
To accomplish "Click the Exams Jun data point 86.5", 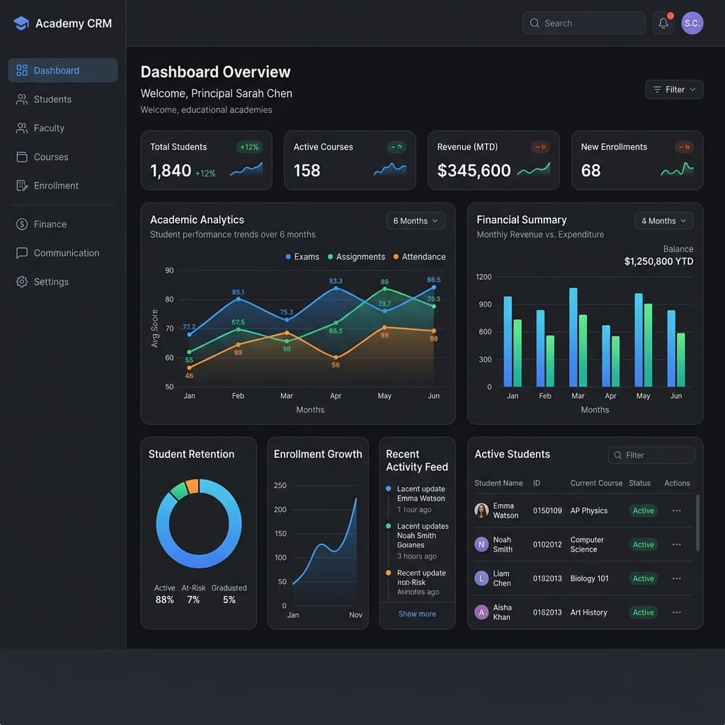I will 434,287.
